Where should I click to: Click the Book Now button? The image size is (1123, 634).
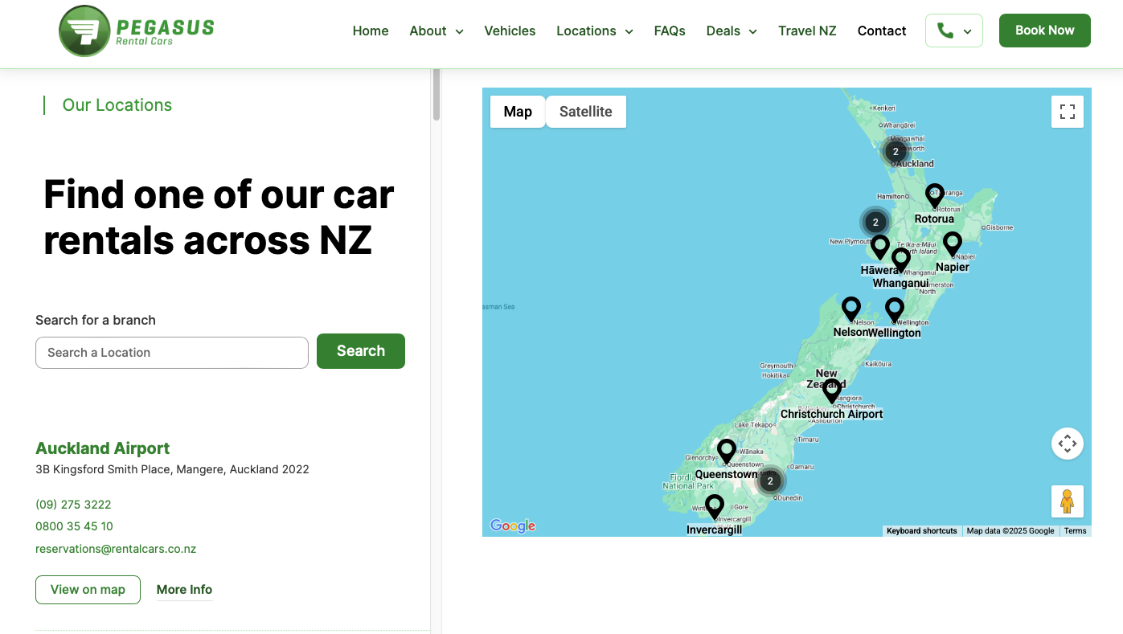coord(1045,31)
